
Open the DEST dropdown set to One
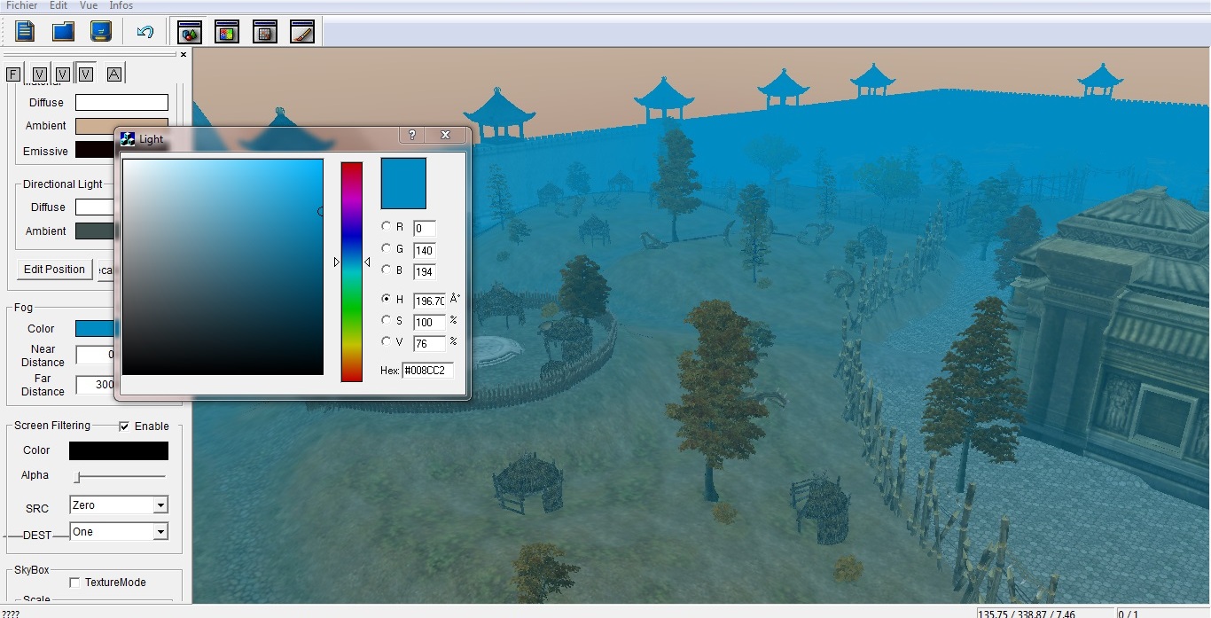pyautogui.click(x=119, y=532)
